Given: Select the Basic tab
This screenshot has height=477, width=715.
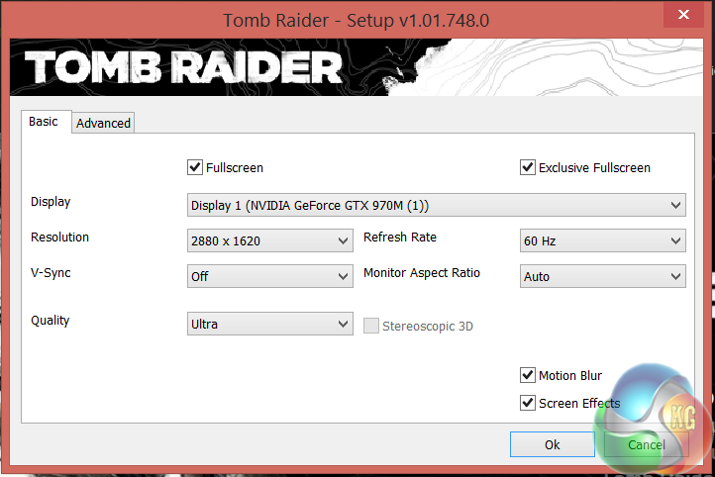Looking at the screenshot, I should click(47, 122).
